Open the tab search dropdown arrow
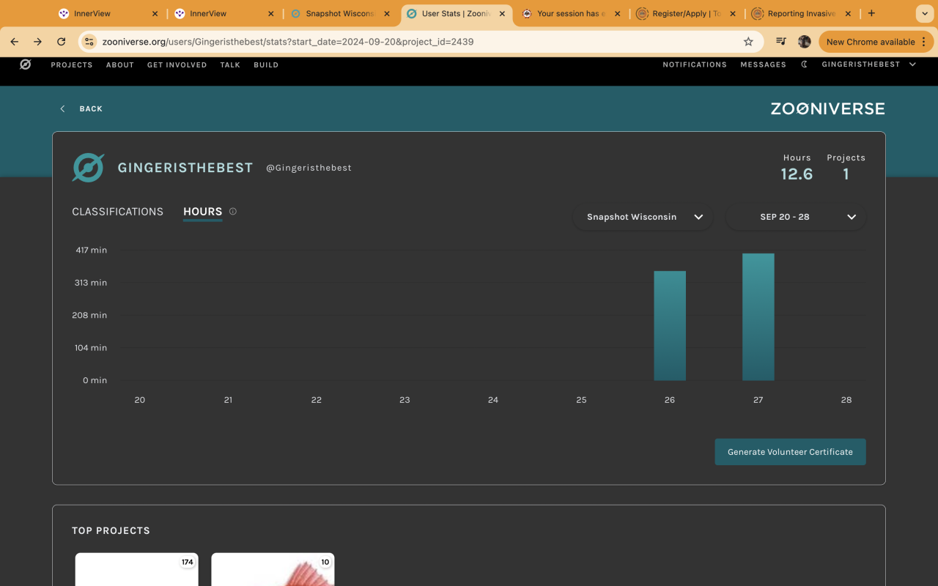 click(x=924, y=13)
